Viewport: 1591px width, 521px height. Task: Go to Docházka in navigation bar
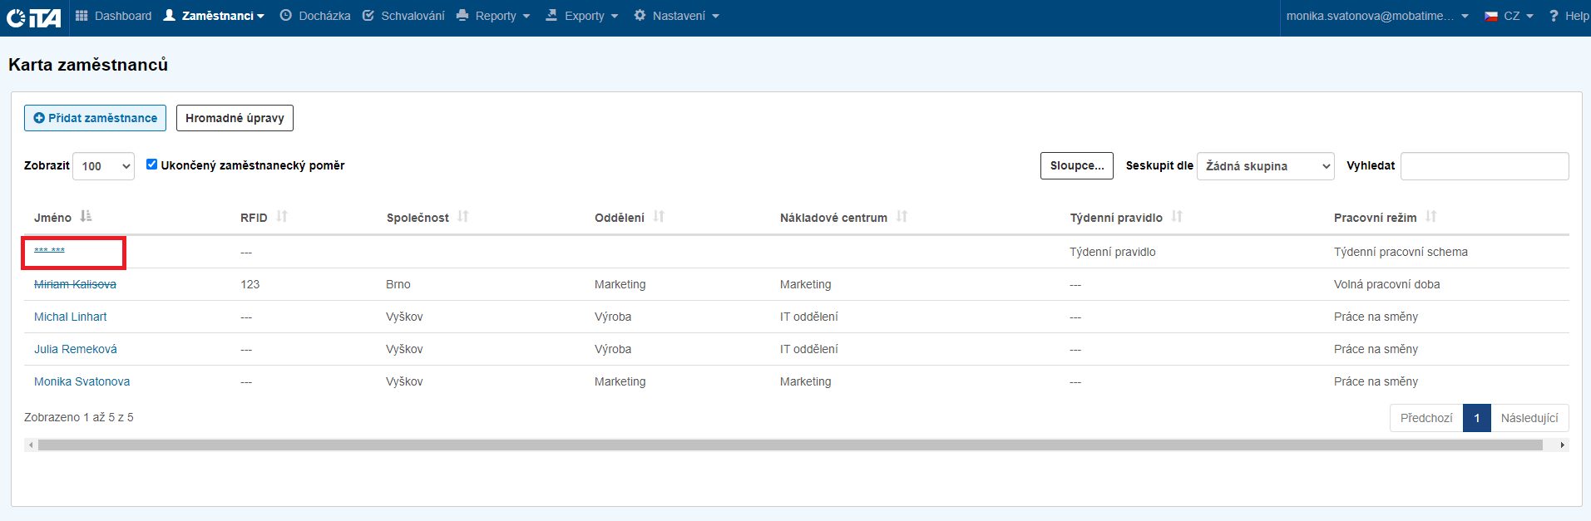pos(315,16)
